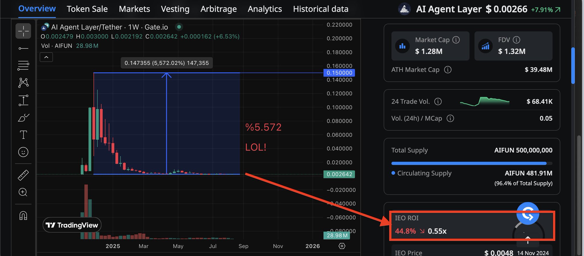Open the emoji icons tool
Screen dimensions: 584x256
pos(23,152)
